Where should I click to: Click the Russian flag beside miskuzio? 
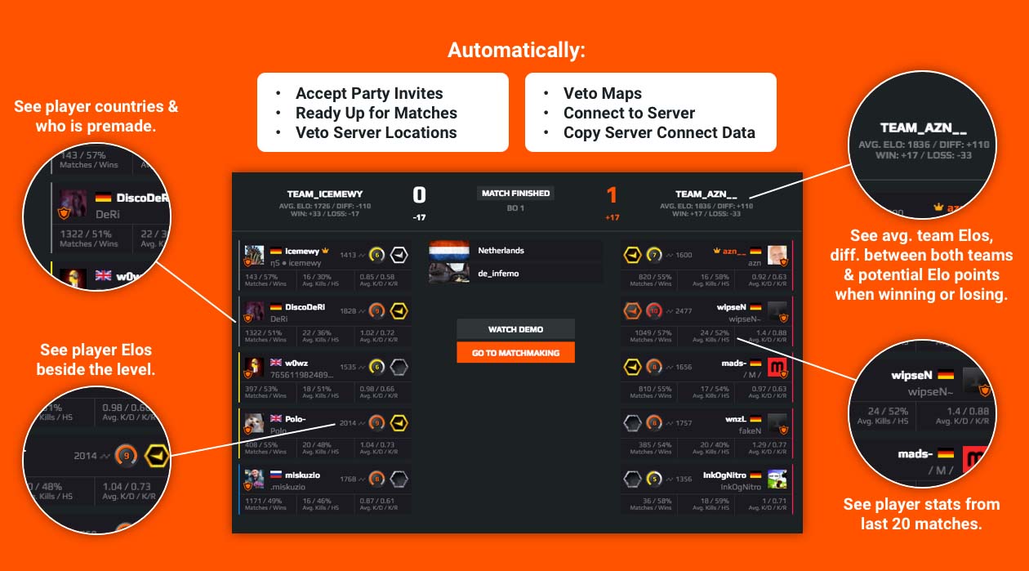276,475
